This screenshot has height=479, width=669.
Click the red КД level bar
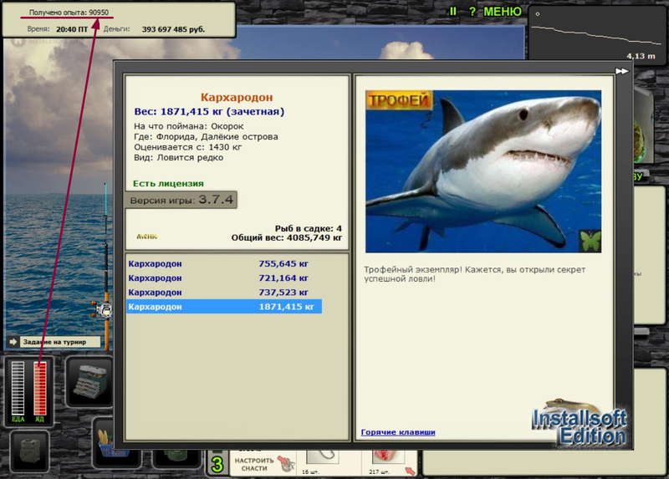pos(39,388)
